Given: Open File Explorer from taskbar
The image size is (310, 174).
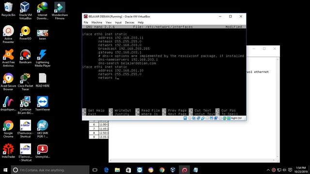Looking at the screenshot, I should pos(117,170).
